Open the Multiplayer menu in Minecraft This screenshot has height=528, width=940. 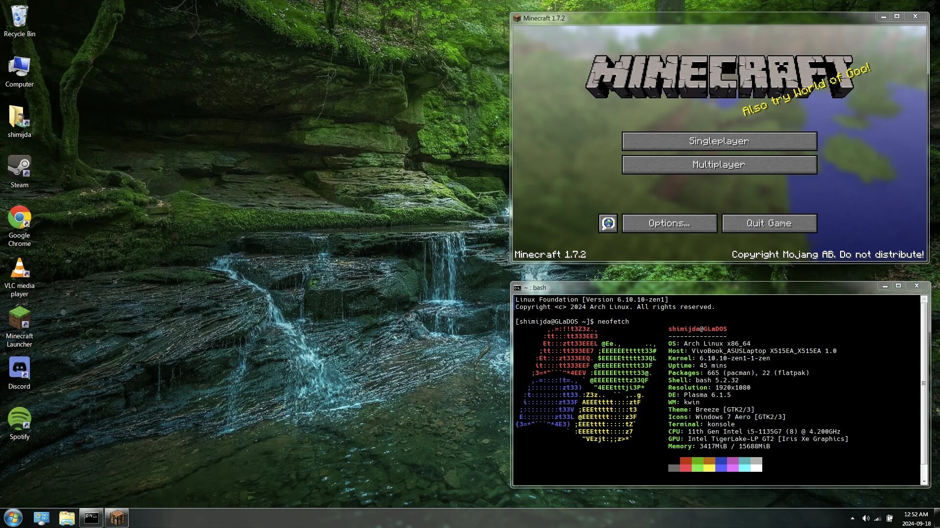(719, 165)
